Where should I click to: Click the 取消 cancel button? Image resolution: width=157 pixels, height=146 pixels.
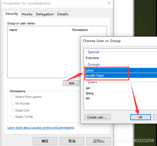coord(72,141)
